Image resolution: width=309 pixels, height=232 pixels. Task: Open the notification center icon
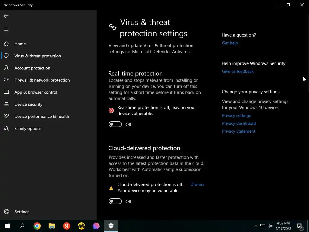coord(300,226)
